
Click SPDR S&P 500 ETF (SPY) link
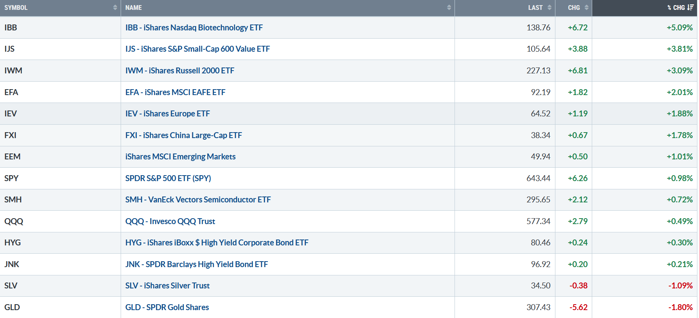click(x=168, y=178)
